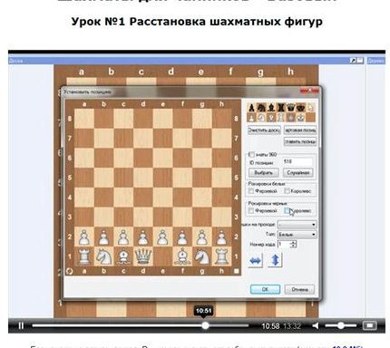Click the position ID field showing 518
This screenshot has height=348, width=390.
297,162
